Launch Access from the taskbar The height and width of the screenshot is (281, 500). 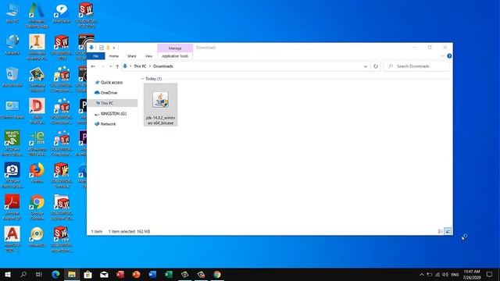click(x=120, y=274)
